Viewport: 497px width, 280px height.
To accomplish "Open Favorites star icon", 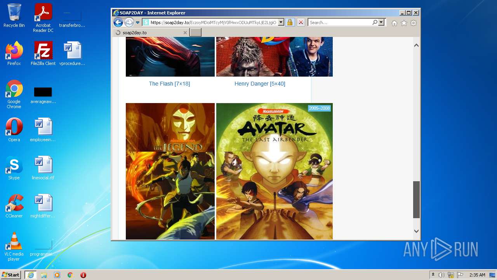I will pyautogui.click(x=404, y=23).
